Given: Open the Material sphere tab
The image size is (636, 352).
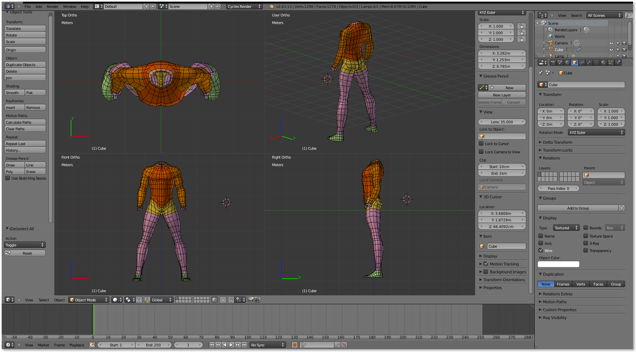Looking at the screenshot, I should coord(603,63).
